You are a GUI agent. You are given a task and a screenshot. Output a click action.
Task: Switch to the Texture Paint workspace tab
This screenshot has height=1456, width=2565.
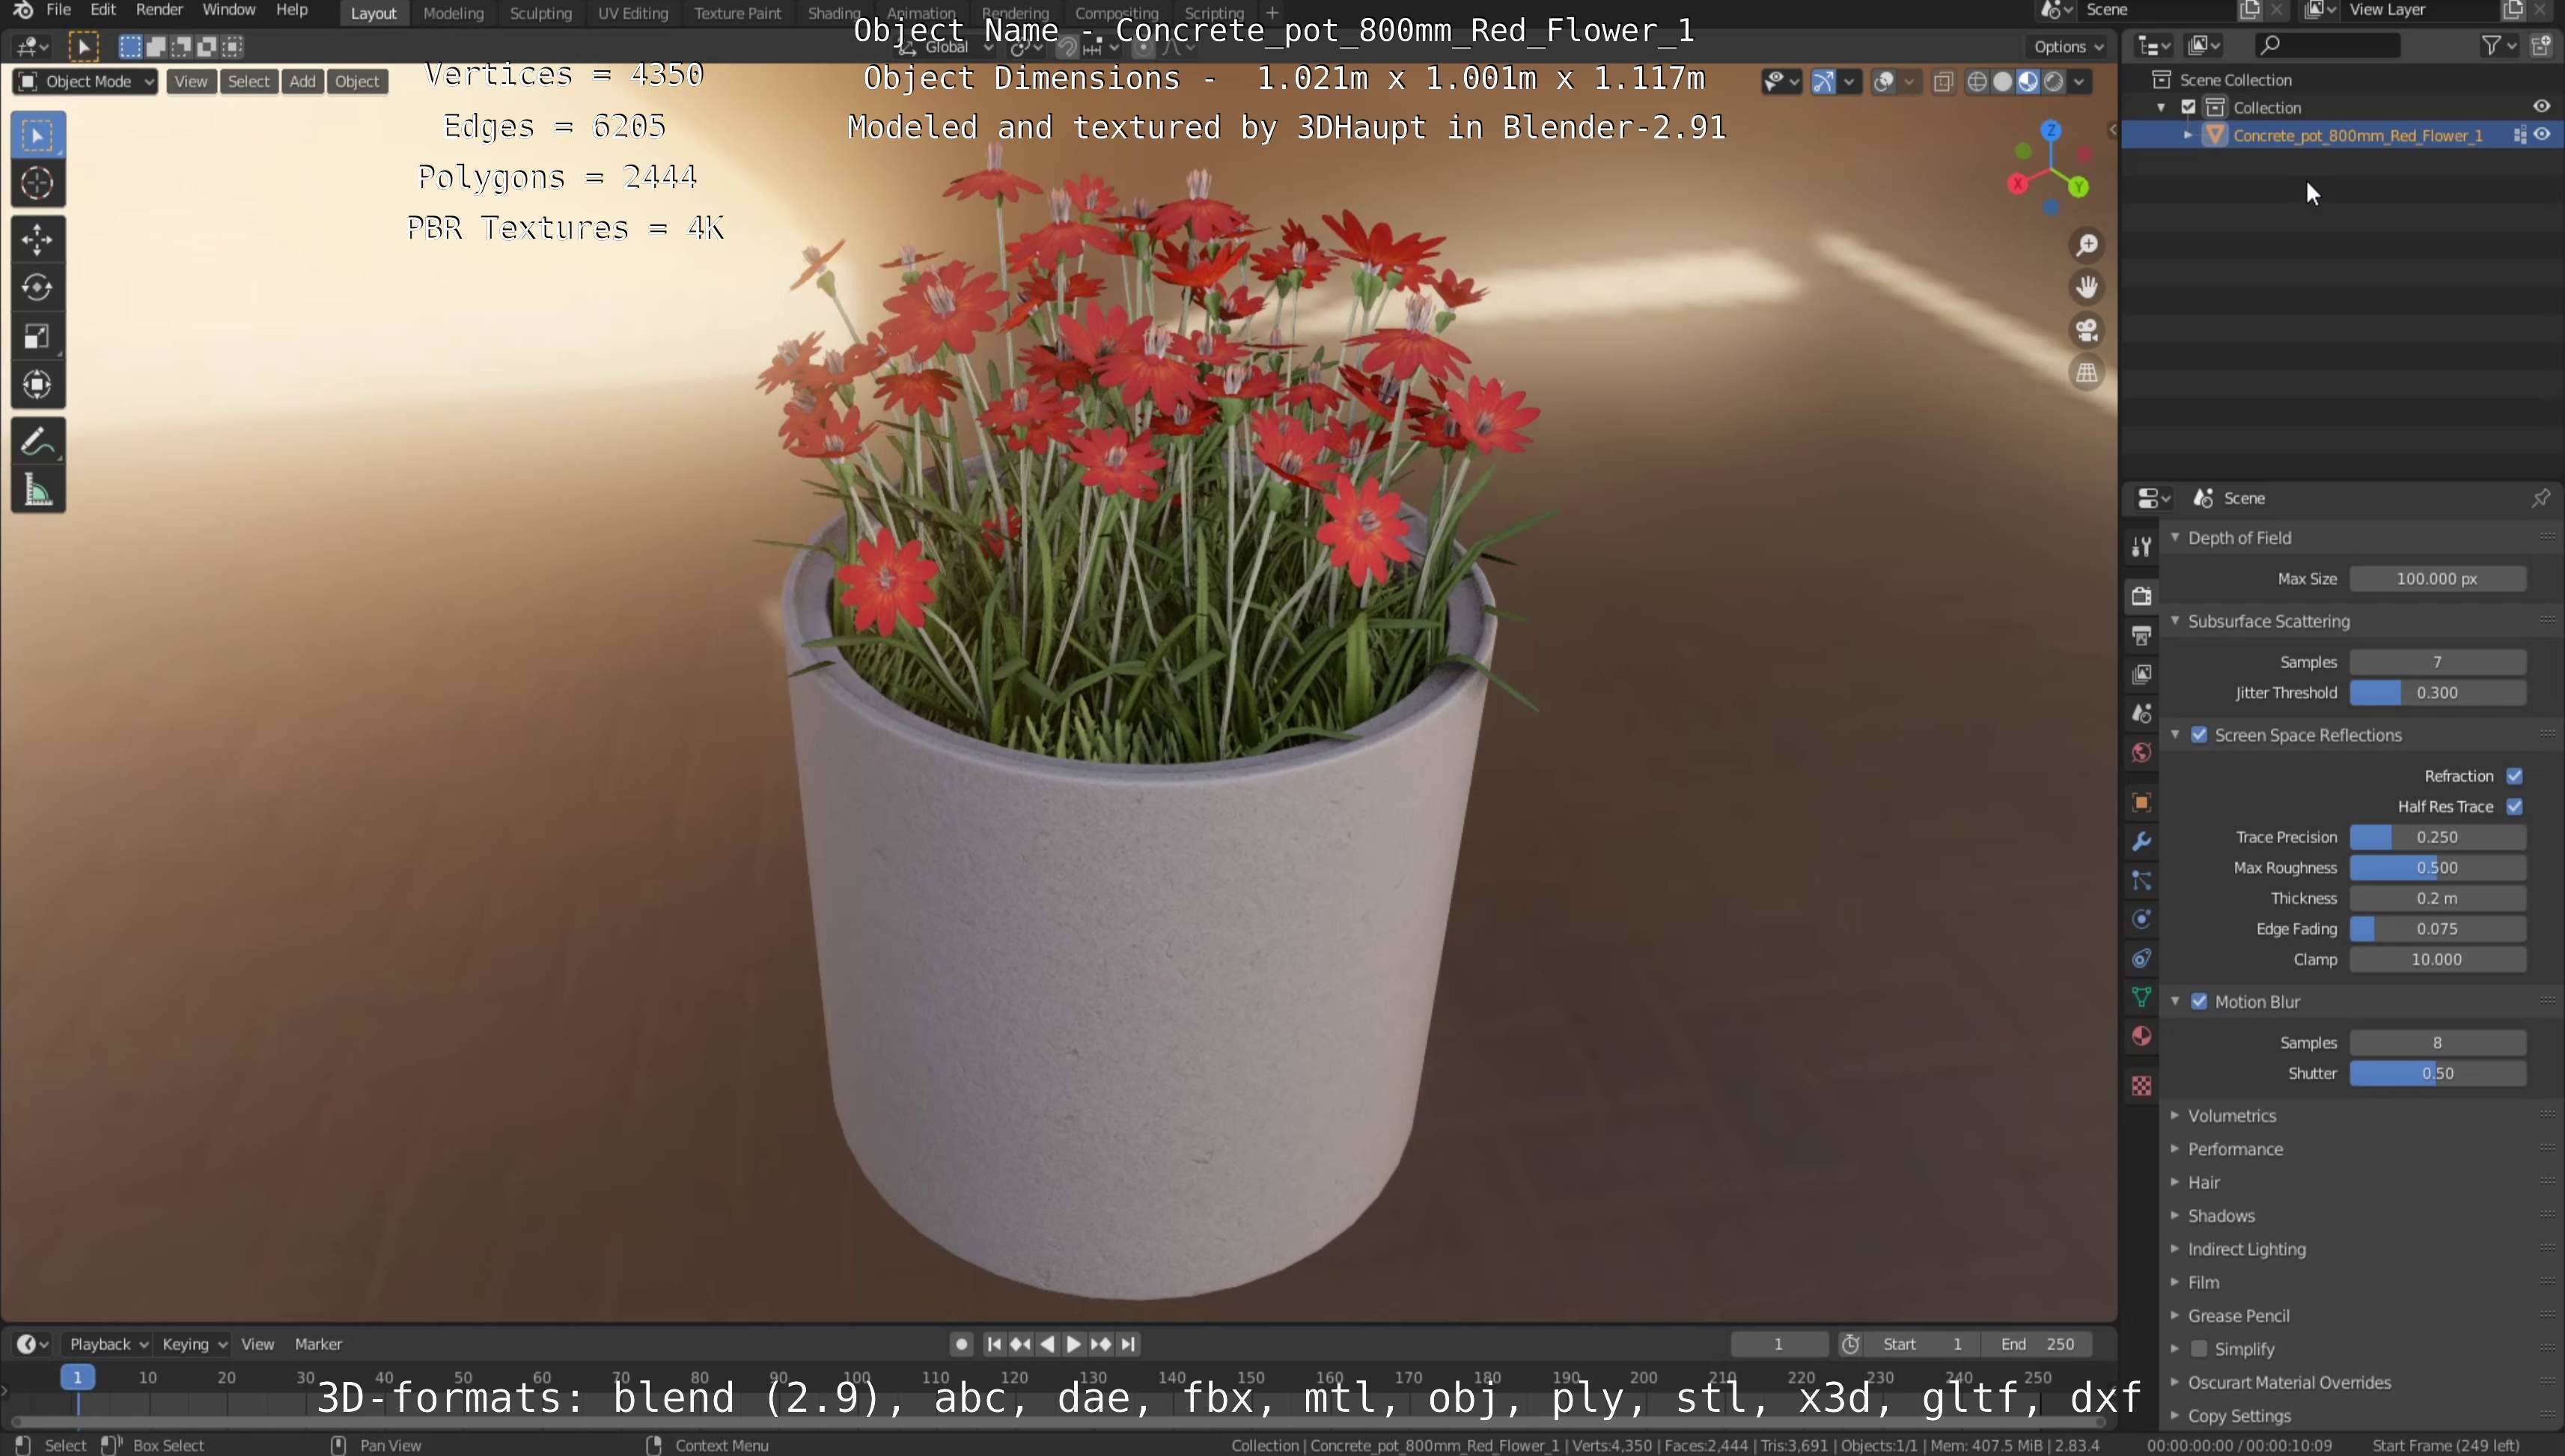coord(737,13)
